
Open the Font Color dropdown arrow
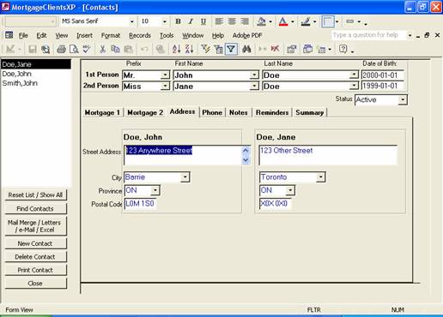(292, 21)
